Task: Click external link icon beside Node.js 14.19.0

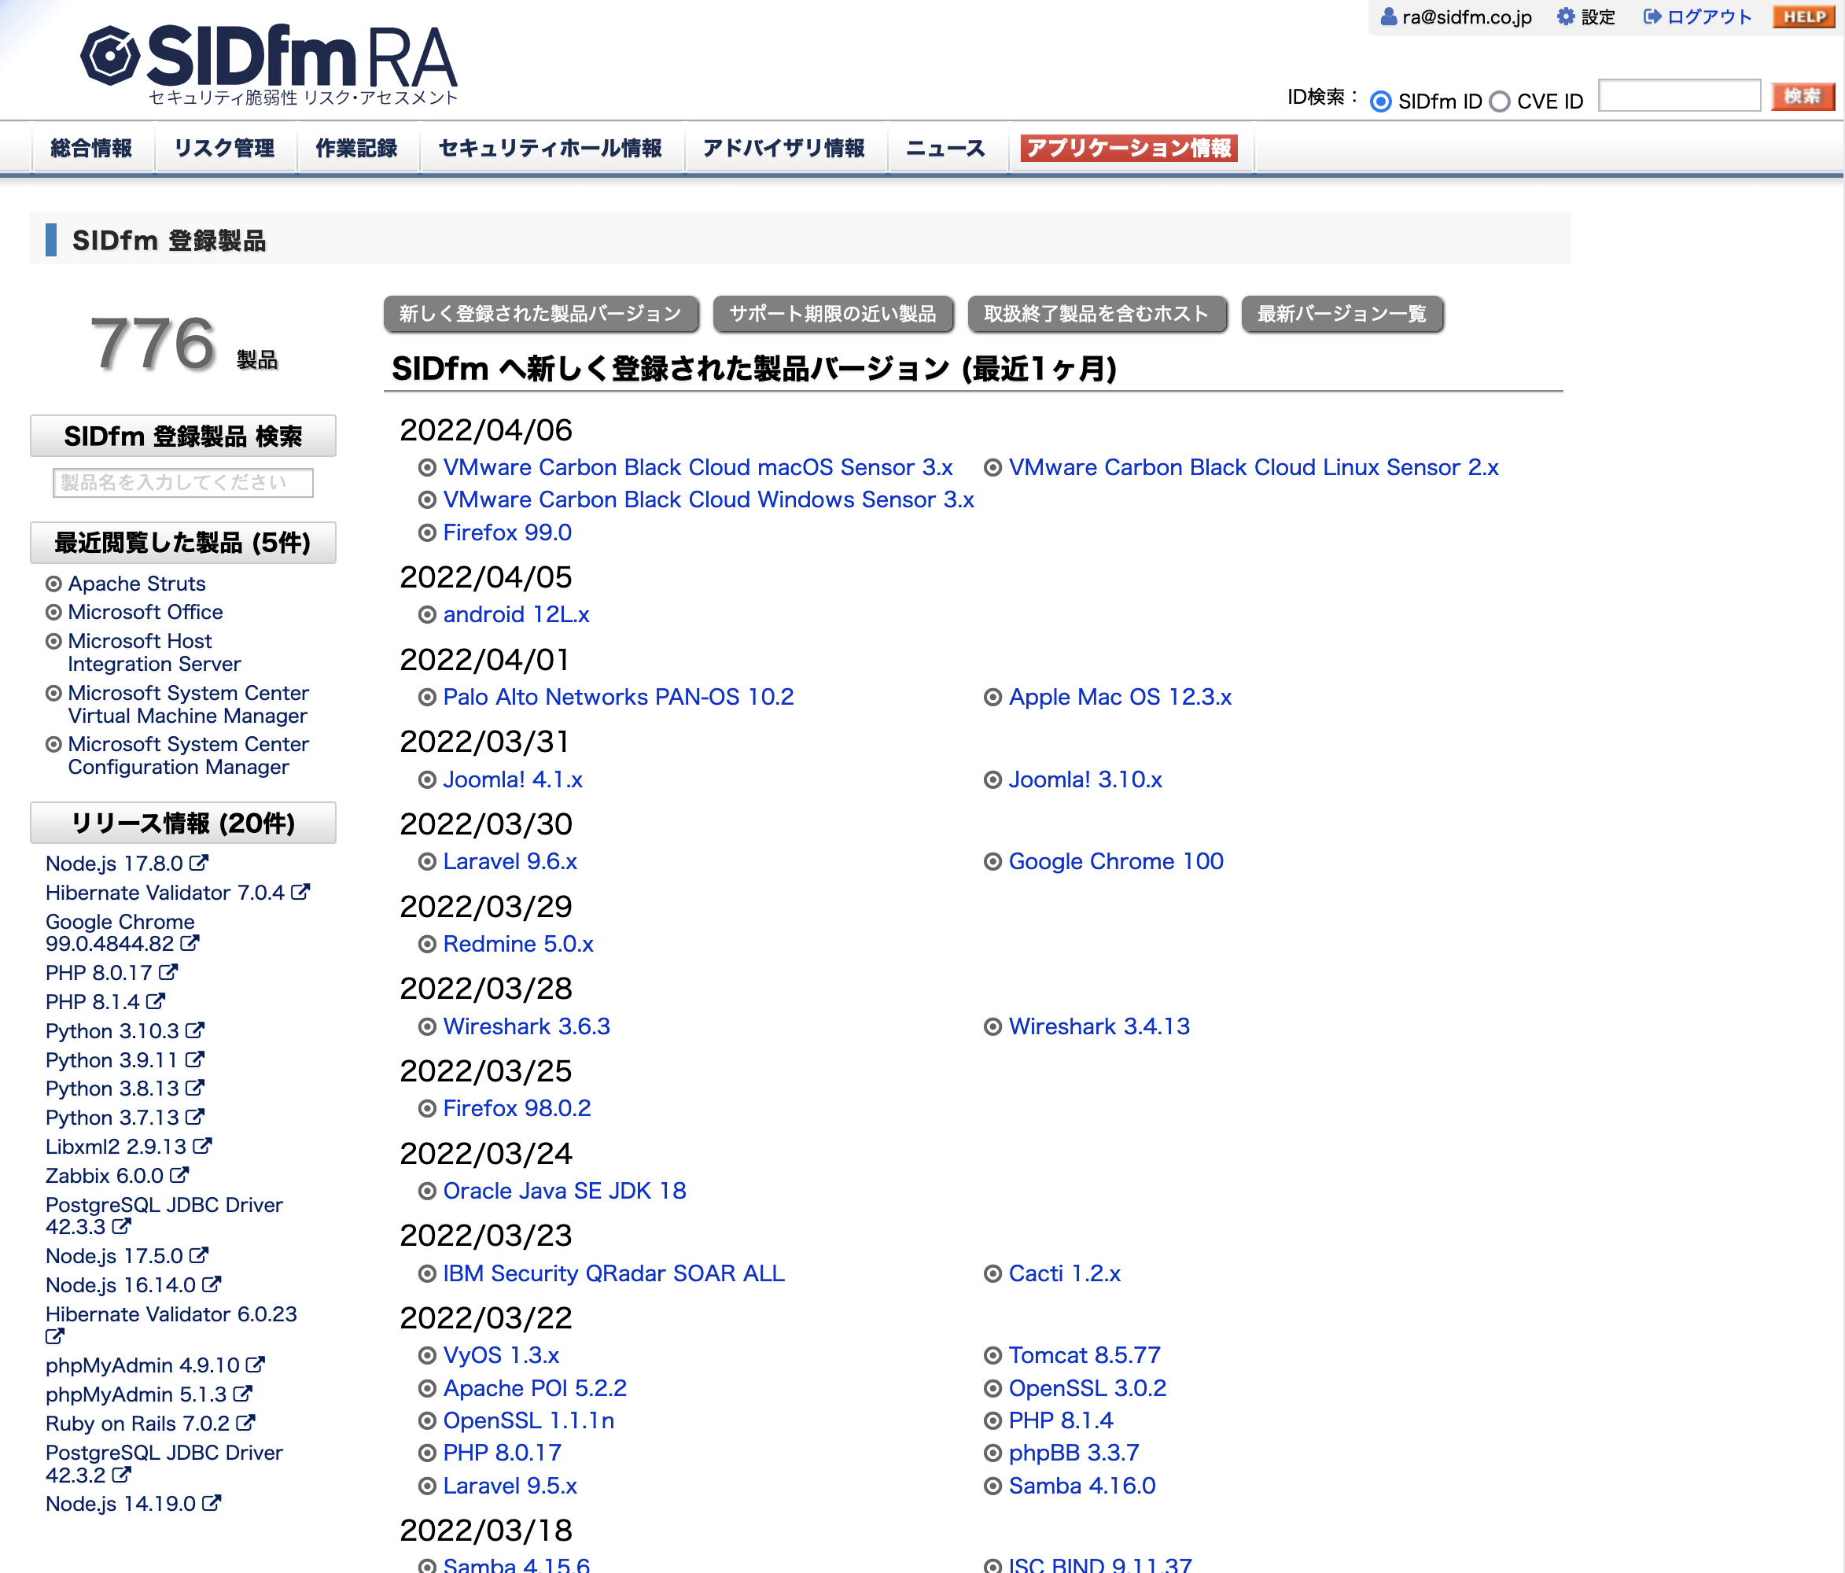Action: pos(212,1503)
